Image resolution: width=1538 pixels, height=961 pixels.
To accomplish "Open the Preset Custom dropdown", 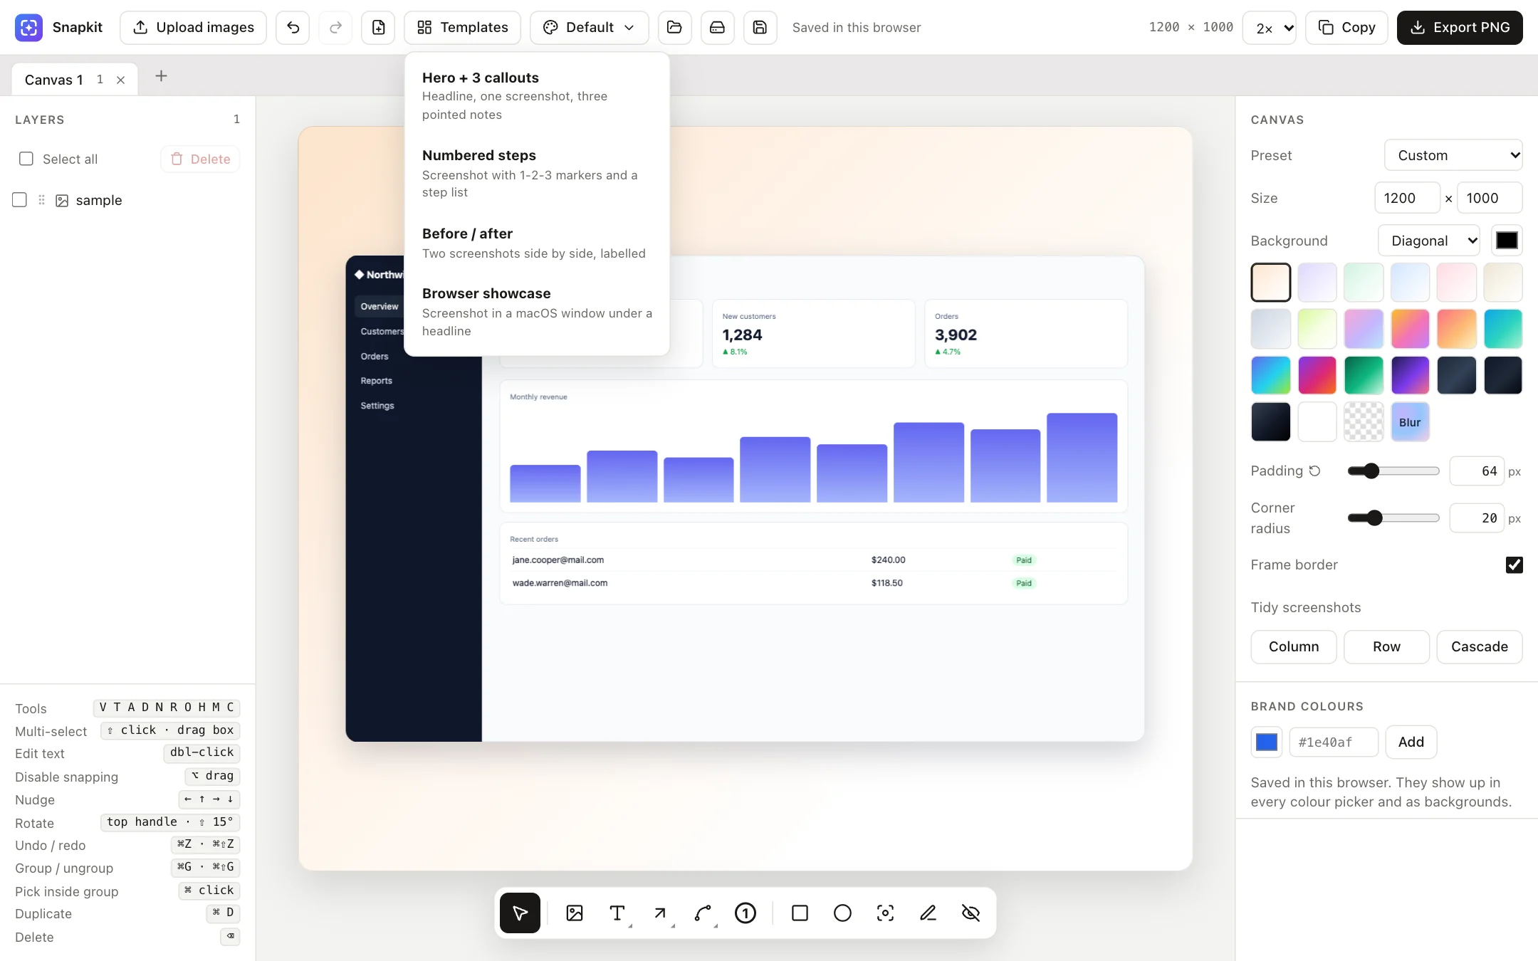I will (1453, 155).
